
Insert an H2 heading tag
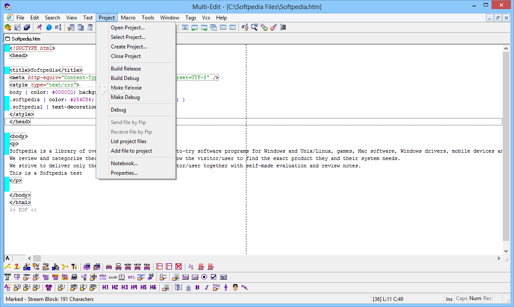tap(115, 288)
